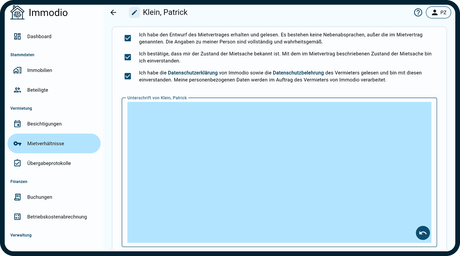Go back using the left arrow

click(114, 13)
